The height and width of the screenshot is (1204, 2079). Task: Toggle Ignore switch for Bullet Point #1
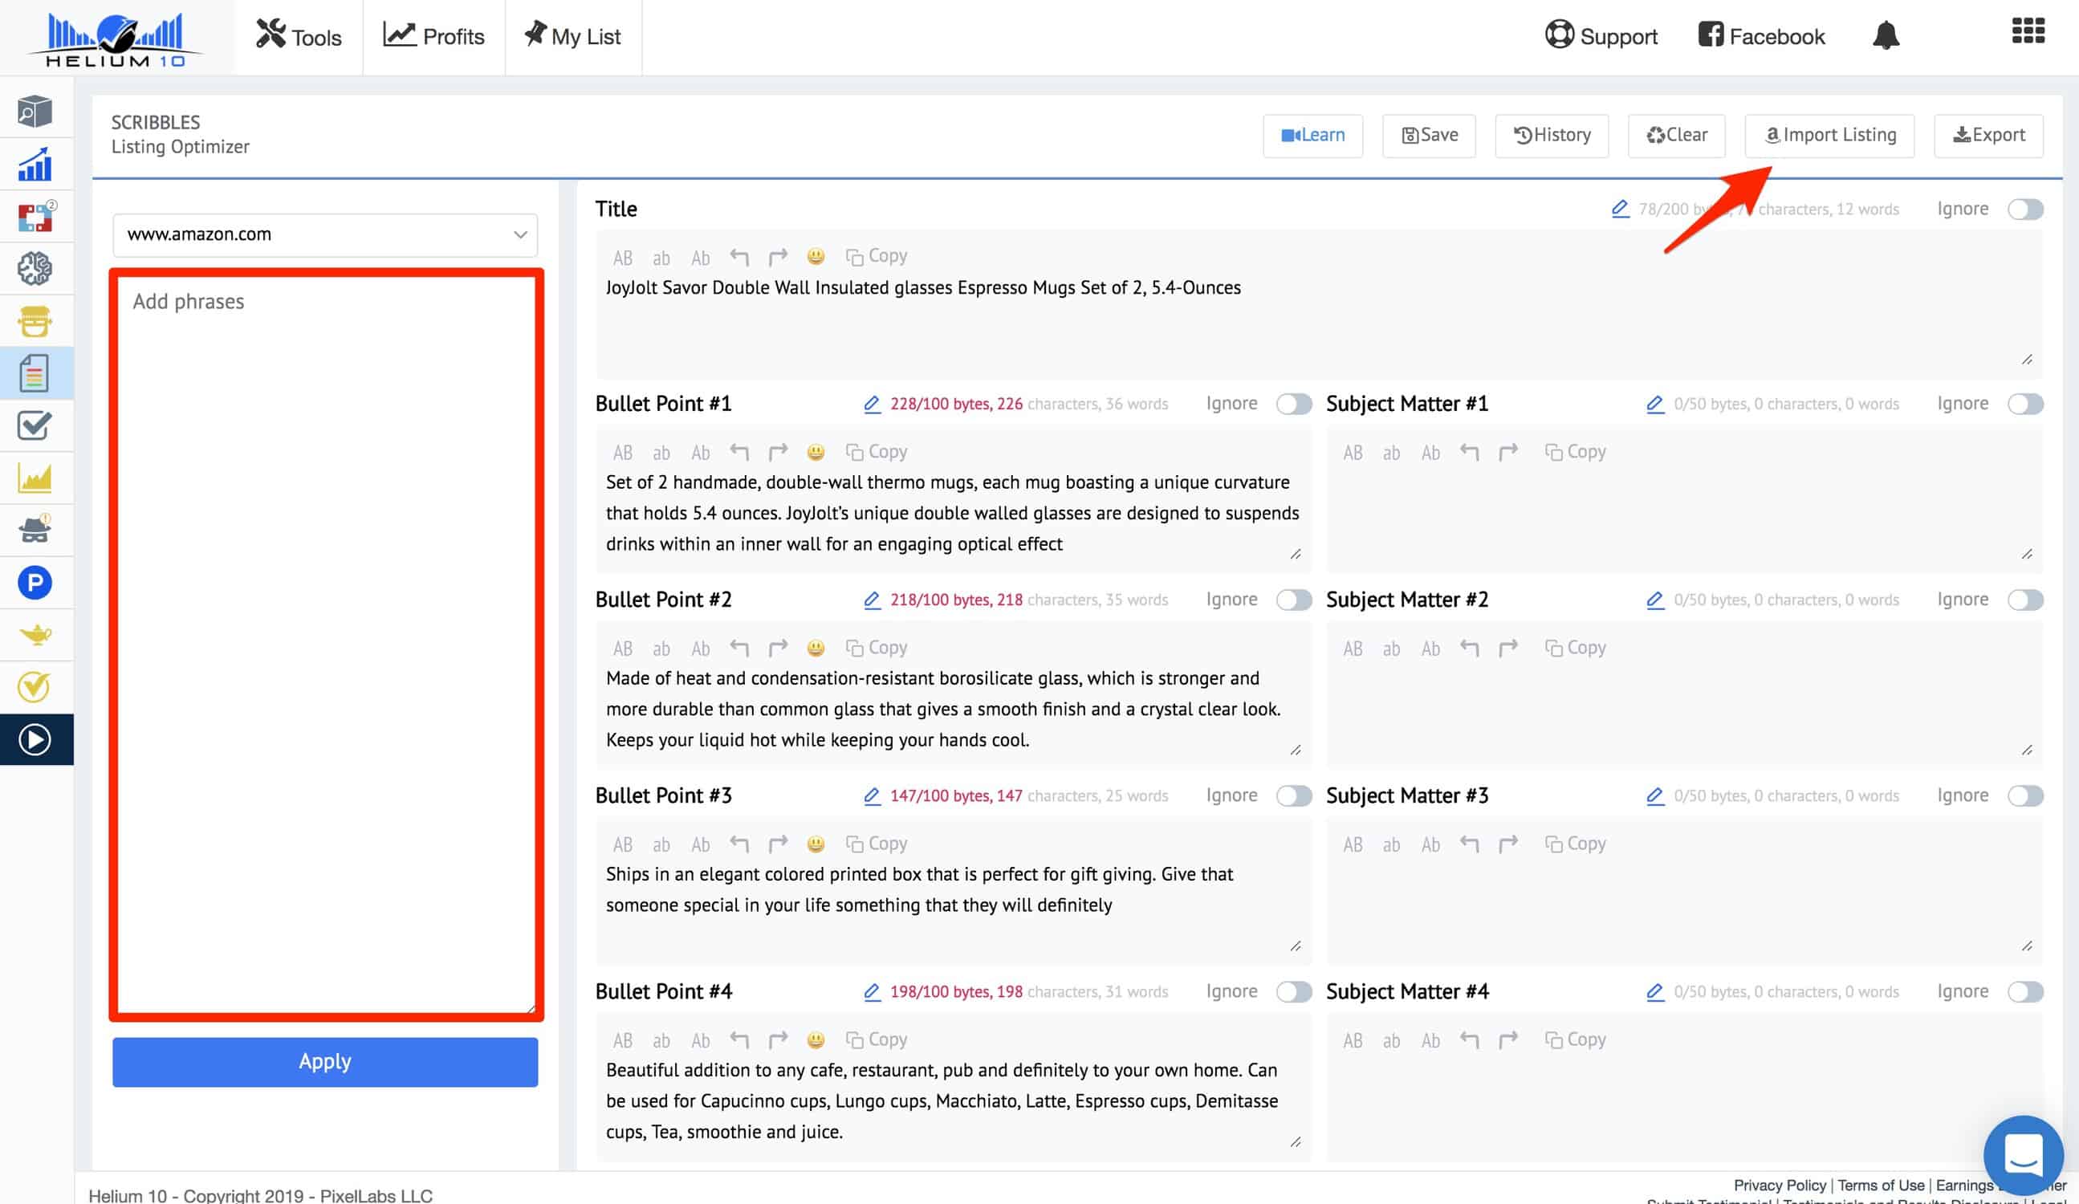coord(1294,404)
